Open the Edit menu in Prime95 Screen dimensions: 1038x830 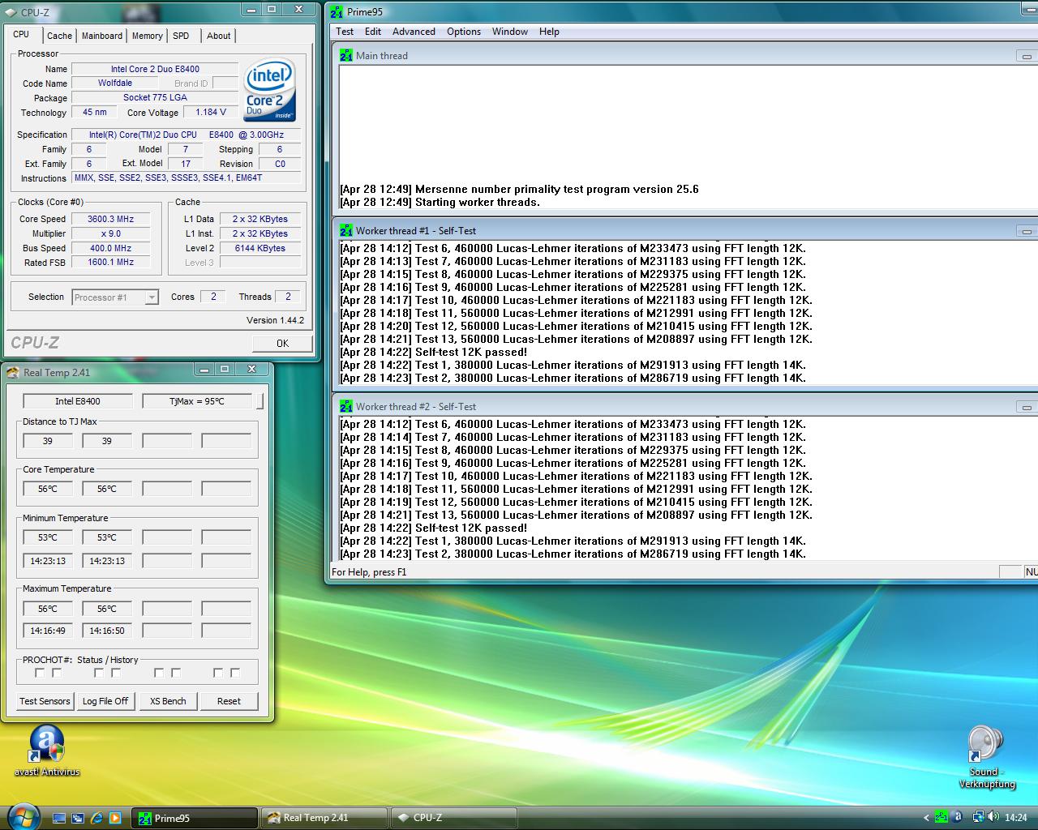pos(373,32)
